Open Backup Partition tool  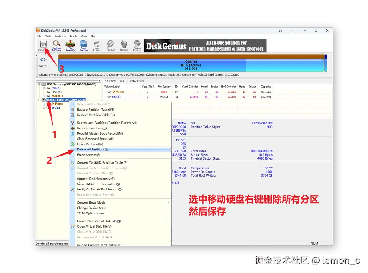coord(137,46)
